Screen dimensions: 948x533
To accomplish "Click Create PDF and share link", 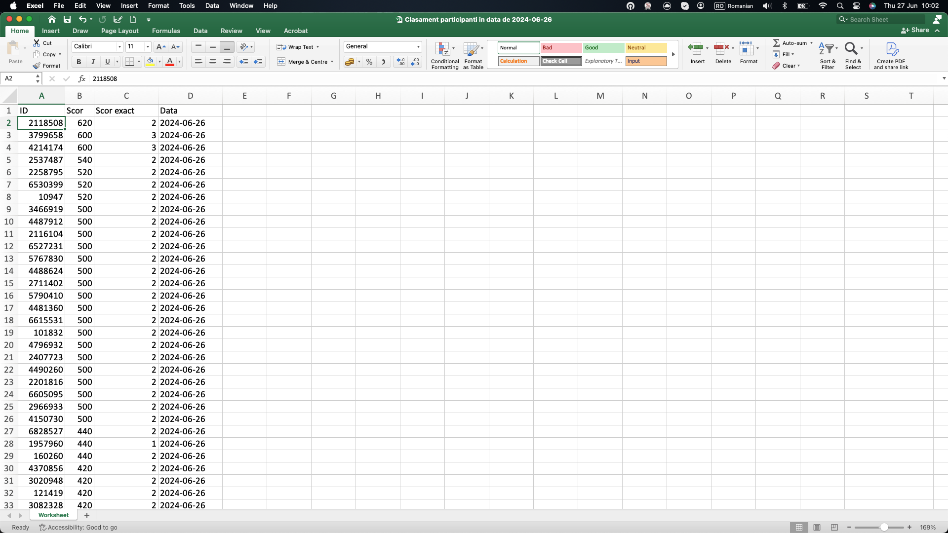I will (x=891, y=55).
